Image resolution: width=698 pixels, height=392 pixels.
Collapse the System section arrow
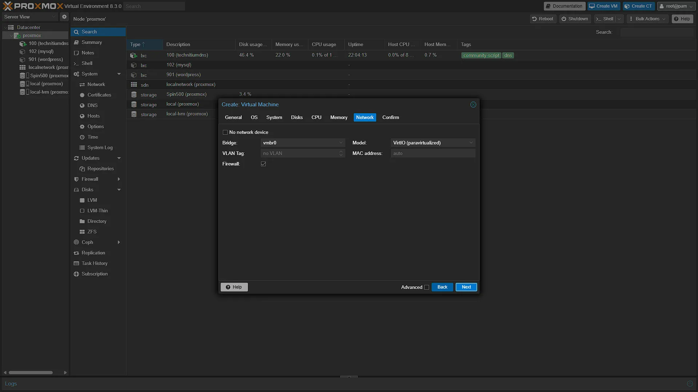click(119, 74)
